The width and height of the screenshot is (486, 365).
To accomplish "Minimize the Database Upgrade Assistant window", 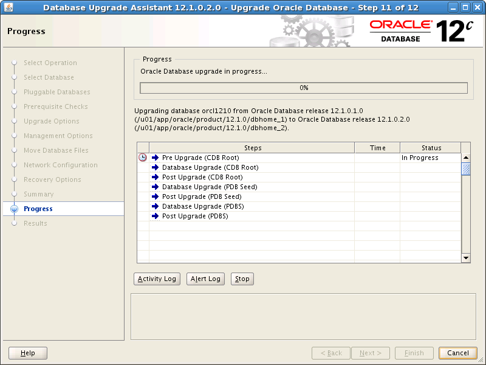I will 453,7.
